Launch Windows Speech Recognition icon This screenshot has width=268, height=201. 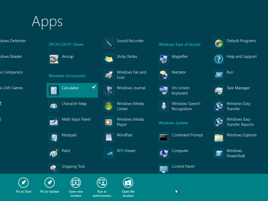(x=164, y=106)
